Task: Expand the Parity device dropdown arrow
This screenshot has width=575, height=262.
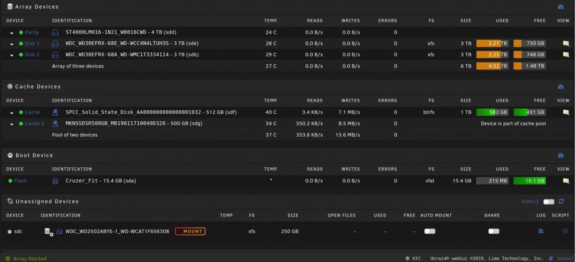Action: pos(11,33)
